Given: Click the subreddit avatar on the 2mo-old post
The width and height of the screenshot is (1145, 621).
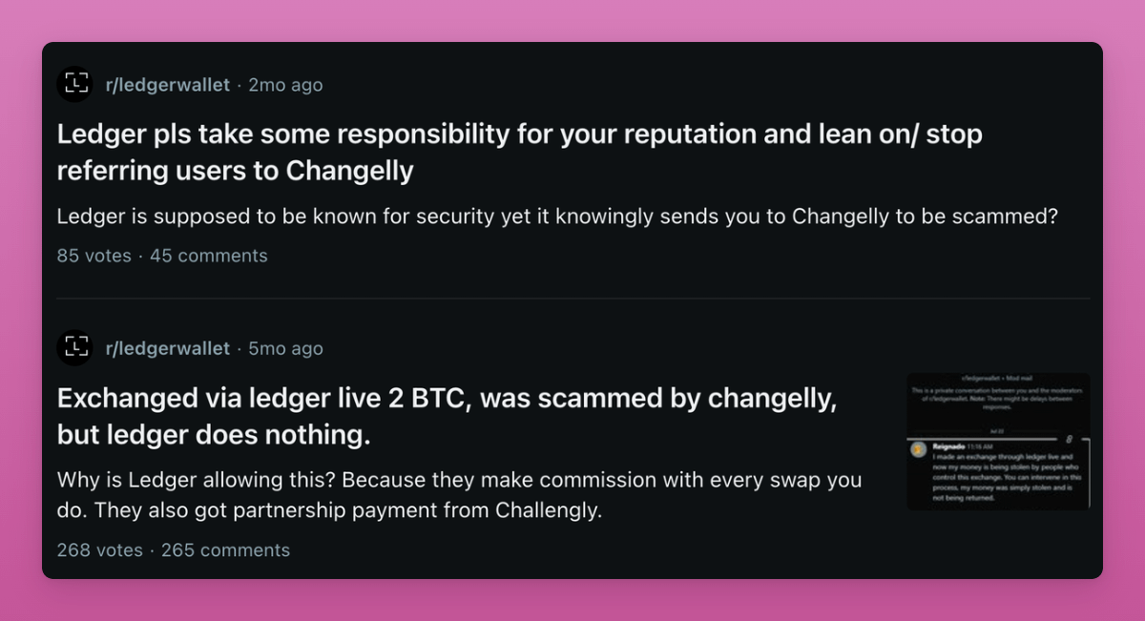Looking at the screenshot, I should 74,85.
